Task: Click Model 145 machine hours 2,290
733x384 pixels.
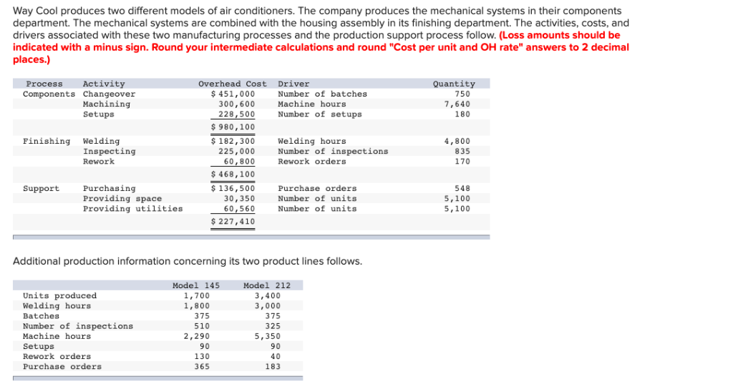Action: pos(197,336)
